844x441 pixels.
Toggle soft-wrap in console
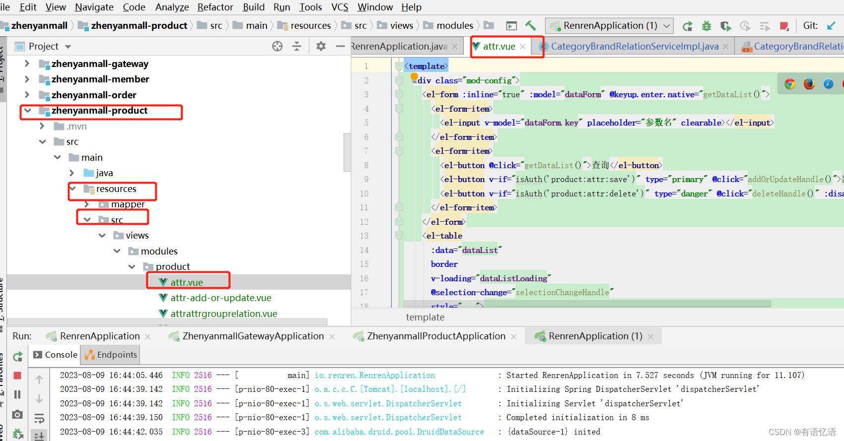click(x=39, y=418)
